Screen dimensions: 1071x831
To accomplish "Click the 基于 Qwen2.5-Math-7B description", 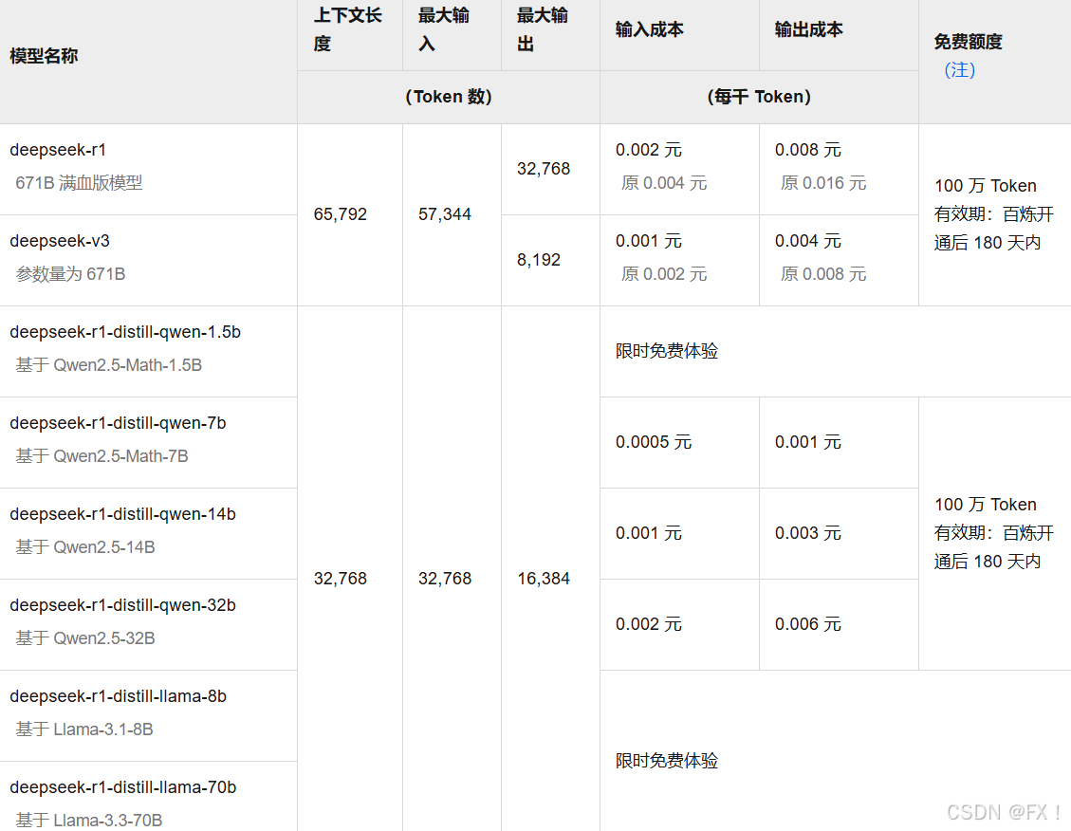I will (102, 456).
